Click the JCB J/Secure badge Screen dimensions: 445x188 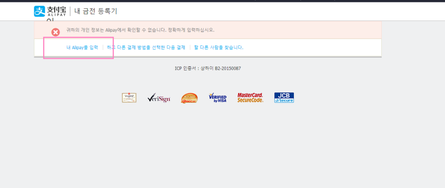coord(284,98)
